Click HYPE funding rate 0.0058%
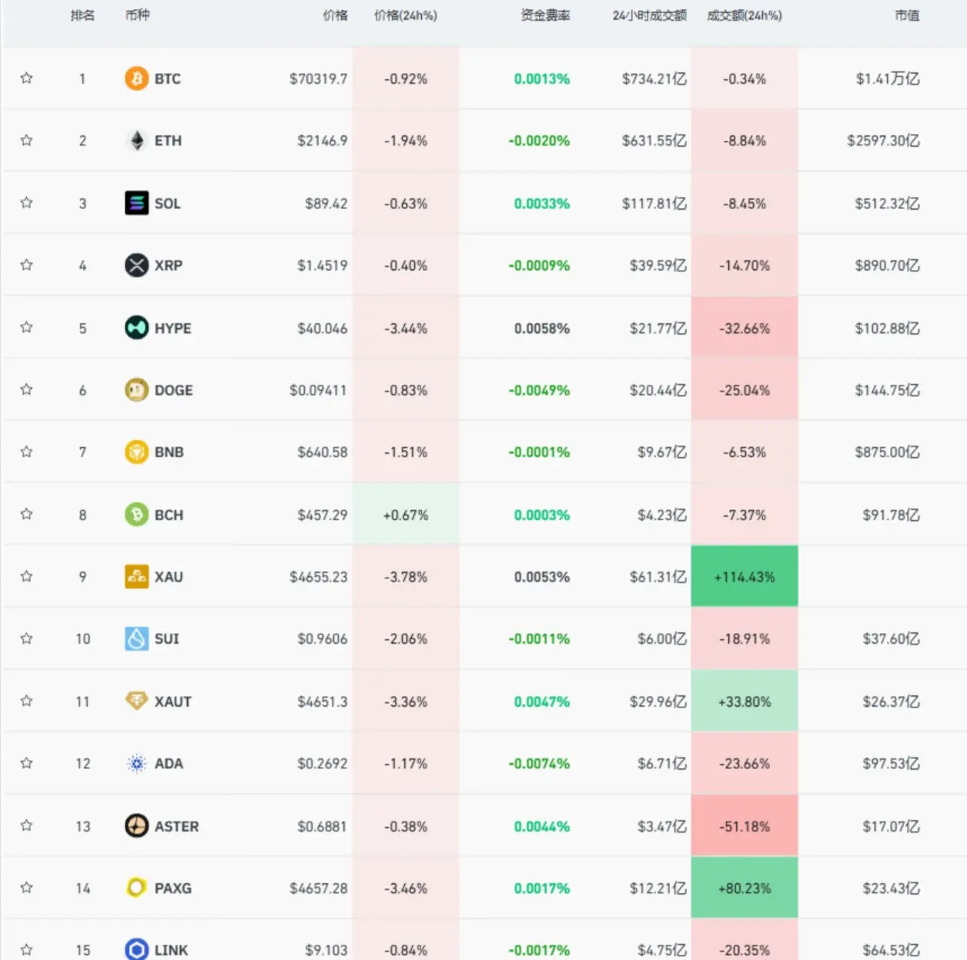 (542, 328)
